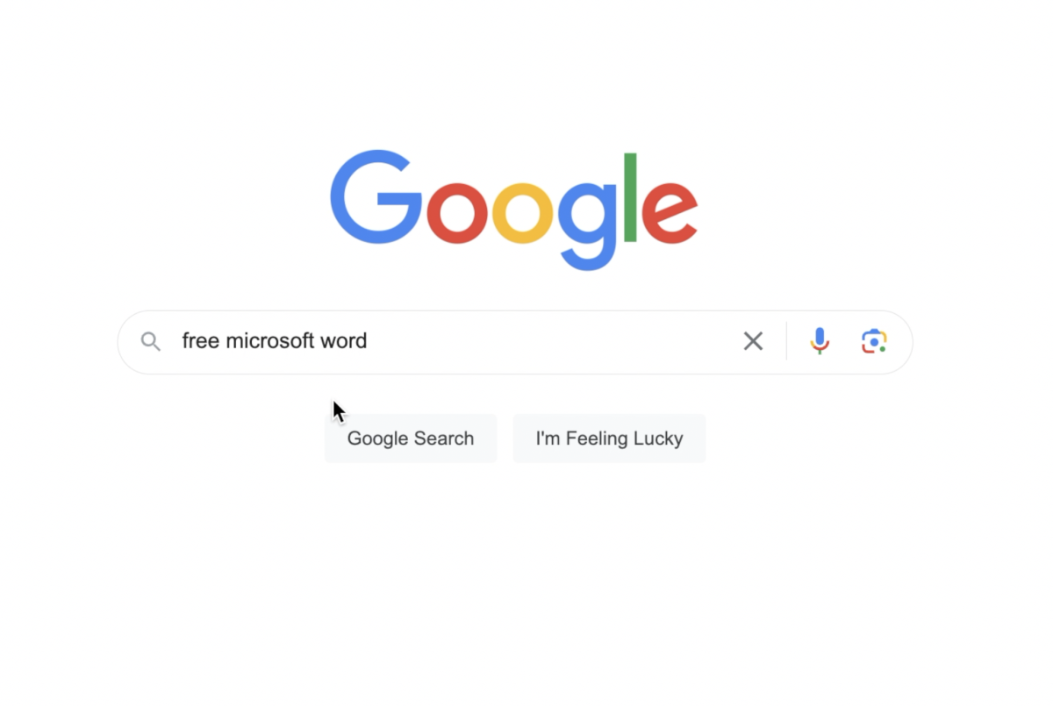Open Google Lens image search camera icon
This screenshot has height=706, width=1053.
[x=874, y=341]
